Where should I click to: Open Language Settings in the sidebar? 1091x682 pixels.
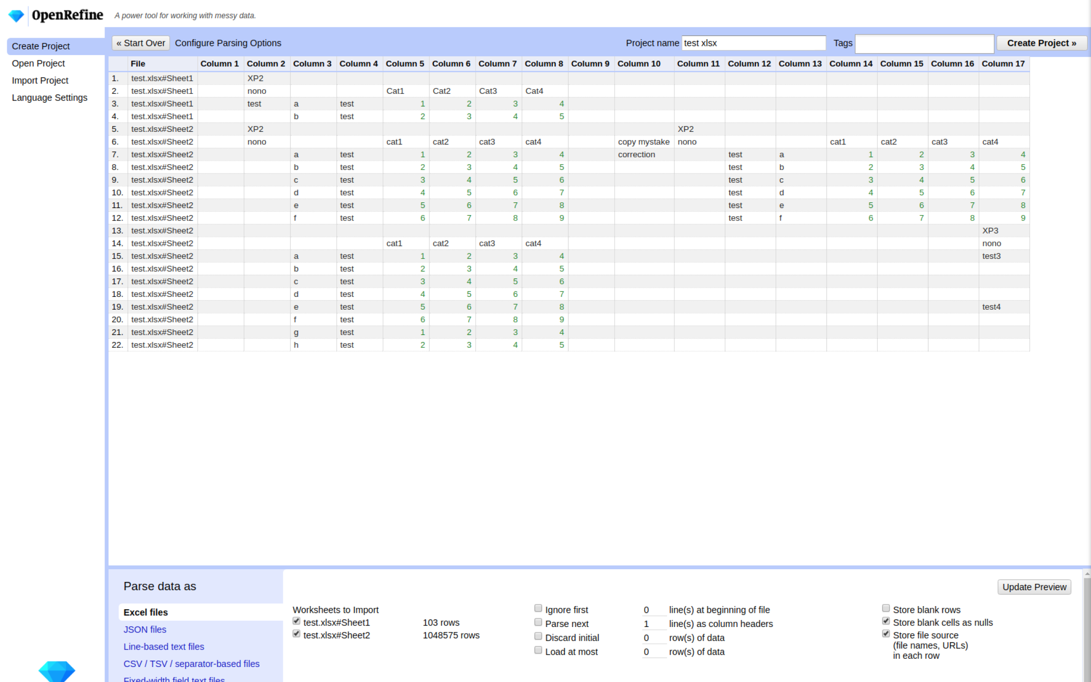point(50,98)
